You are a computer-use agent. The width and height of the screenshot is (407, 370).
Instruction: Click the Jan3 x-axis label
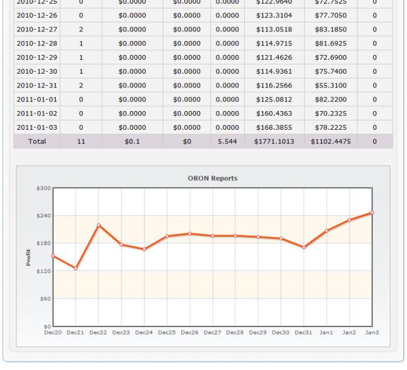point(372,333)
